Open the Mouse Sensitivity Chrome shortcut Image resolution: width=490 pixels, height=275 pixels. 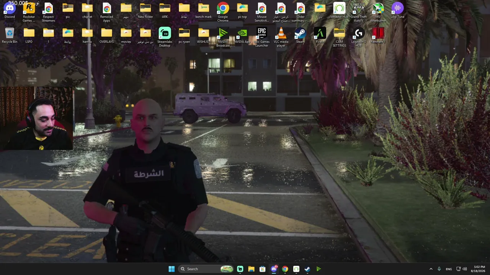coord(262,12)
